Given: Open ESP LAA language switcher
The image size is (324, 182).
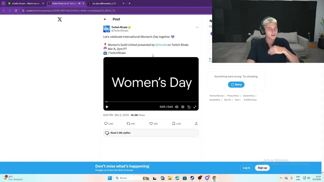Looking at the screenshot, I should point(298,178).
